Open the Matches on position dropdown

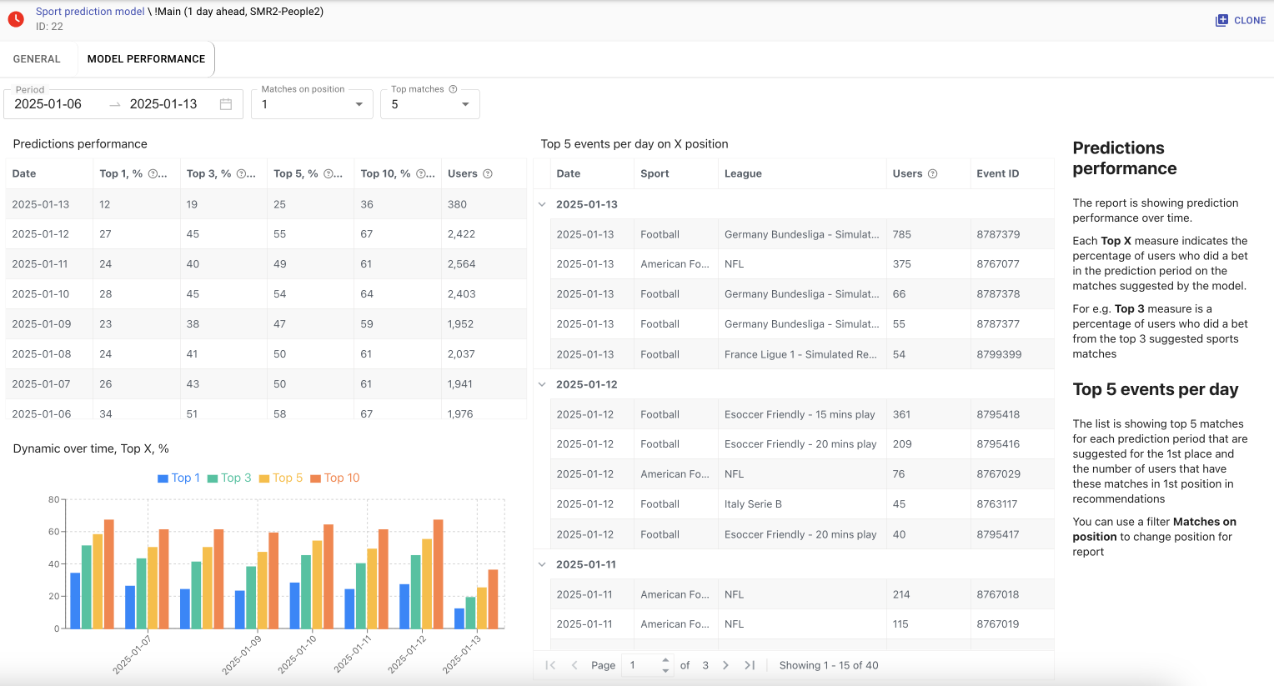click(312, 104)
